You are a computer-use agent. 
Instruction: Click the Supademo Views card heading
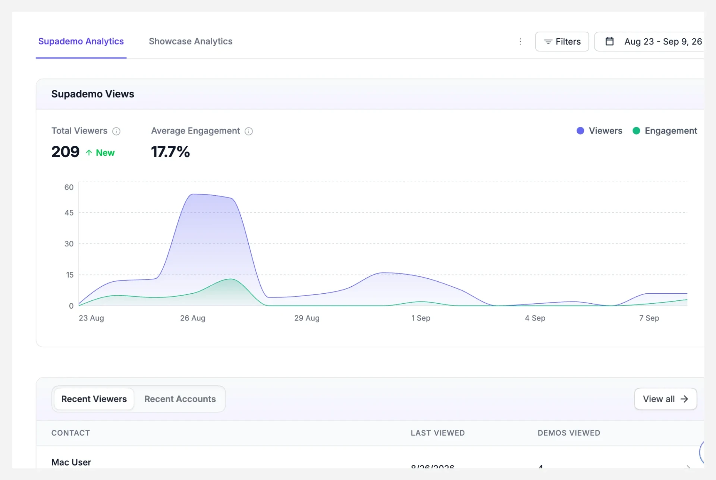[93, 94]
